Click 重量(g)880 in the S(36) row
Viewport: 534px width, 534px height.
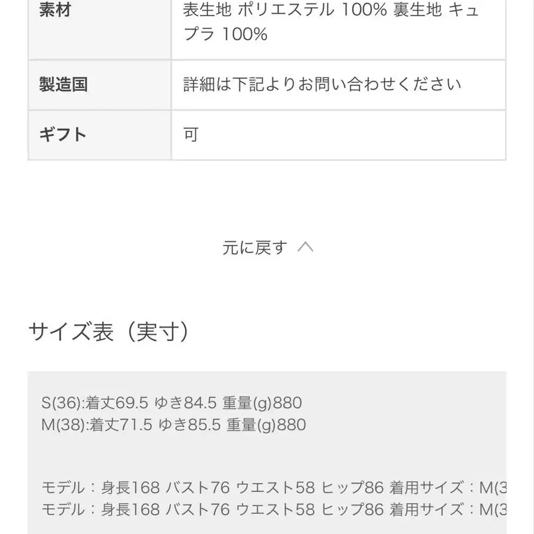[262, 403]
